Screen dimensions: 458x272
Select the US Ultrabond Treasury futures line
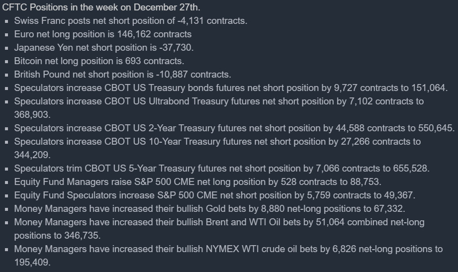pyautogui.click(x=219, y=101)
